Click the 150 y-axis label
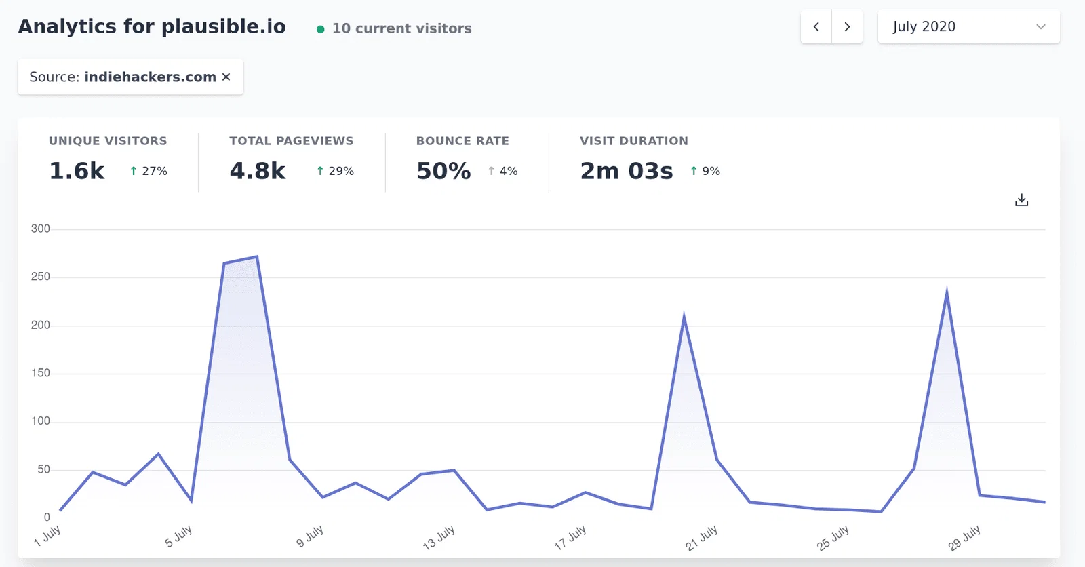Viewport: 1085px width, 567px height. click(41, 373)
